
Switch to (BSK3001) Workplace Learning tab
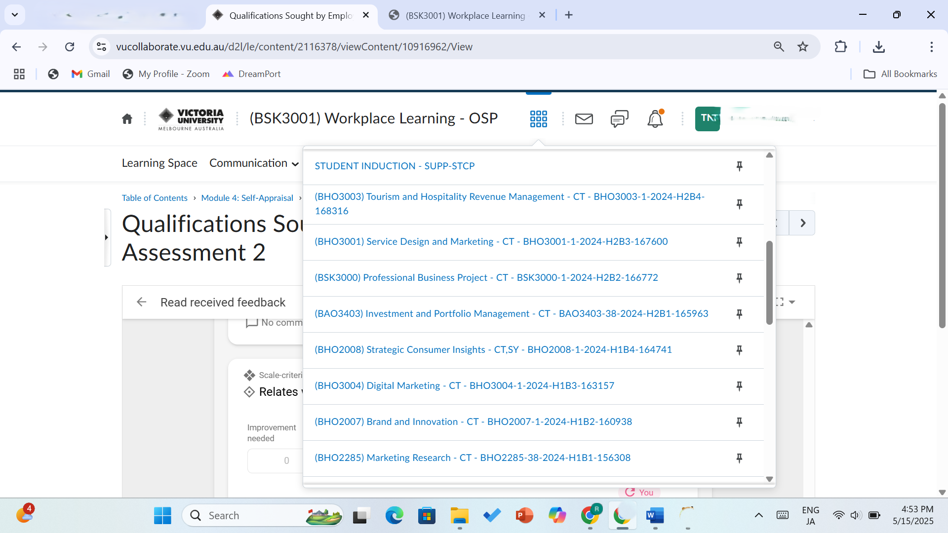click(465, 16)
